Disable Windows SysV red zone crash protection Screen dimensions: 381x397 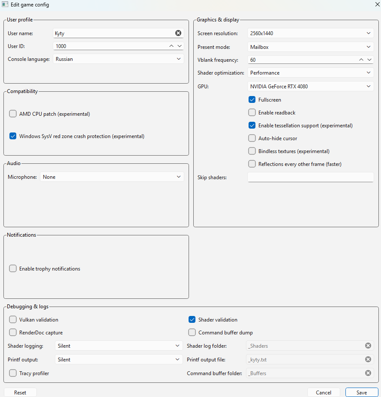click(x=13, y=136)
